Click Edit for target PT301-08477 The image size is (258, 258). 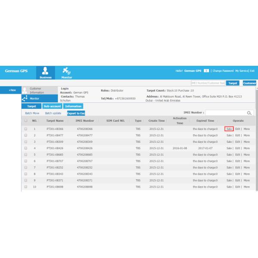point(238,135)
